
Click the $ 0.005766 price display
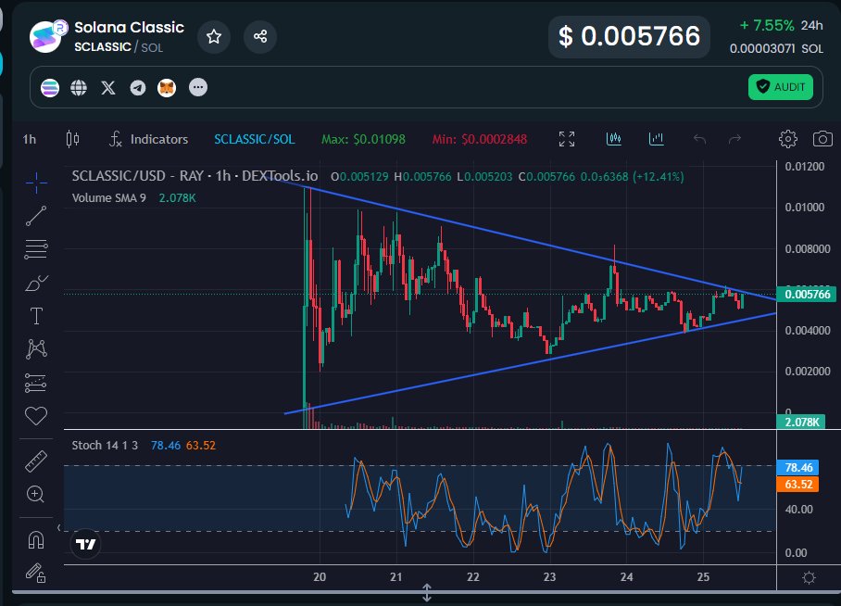click(x=629, y=36)
